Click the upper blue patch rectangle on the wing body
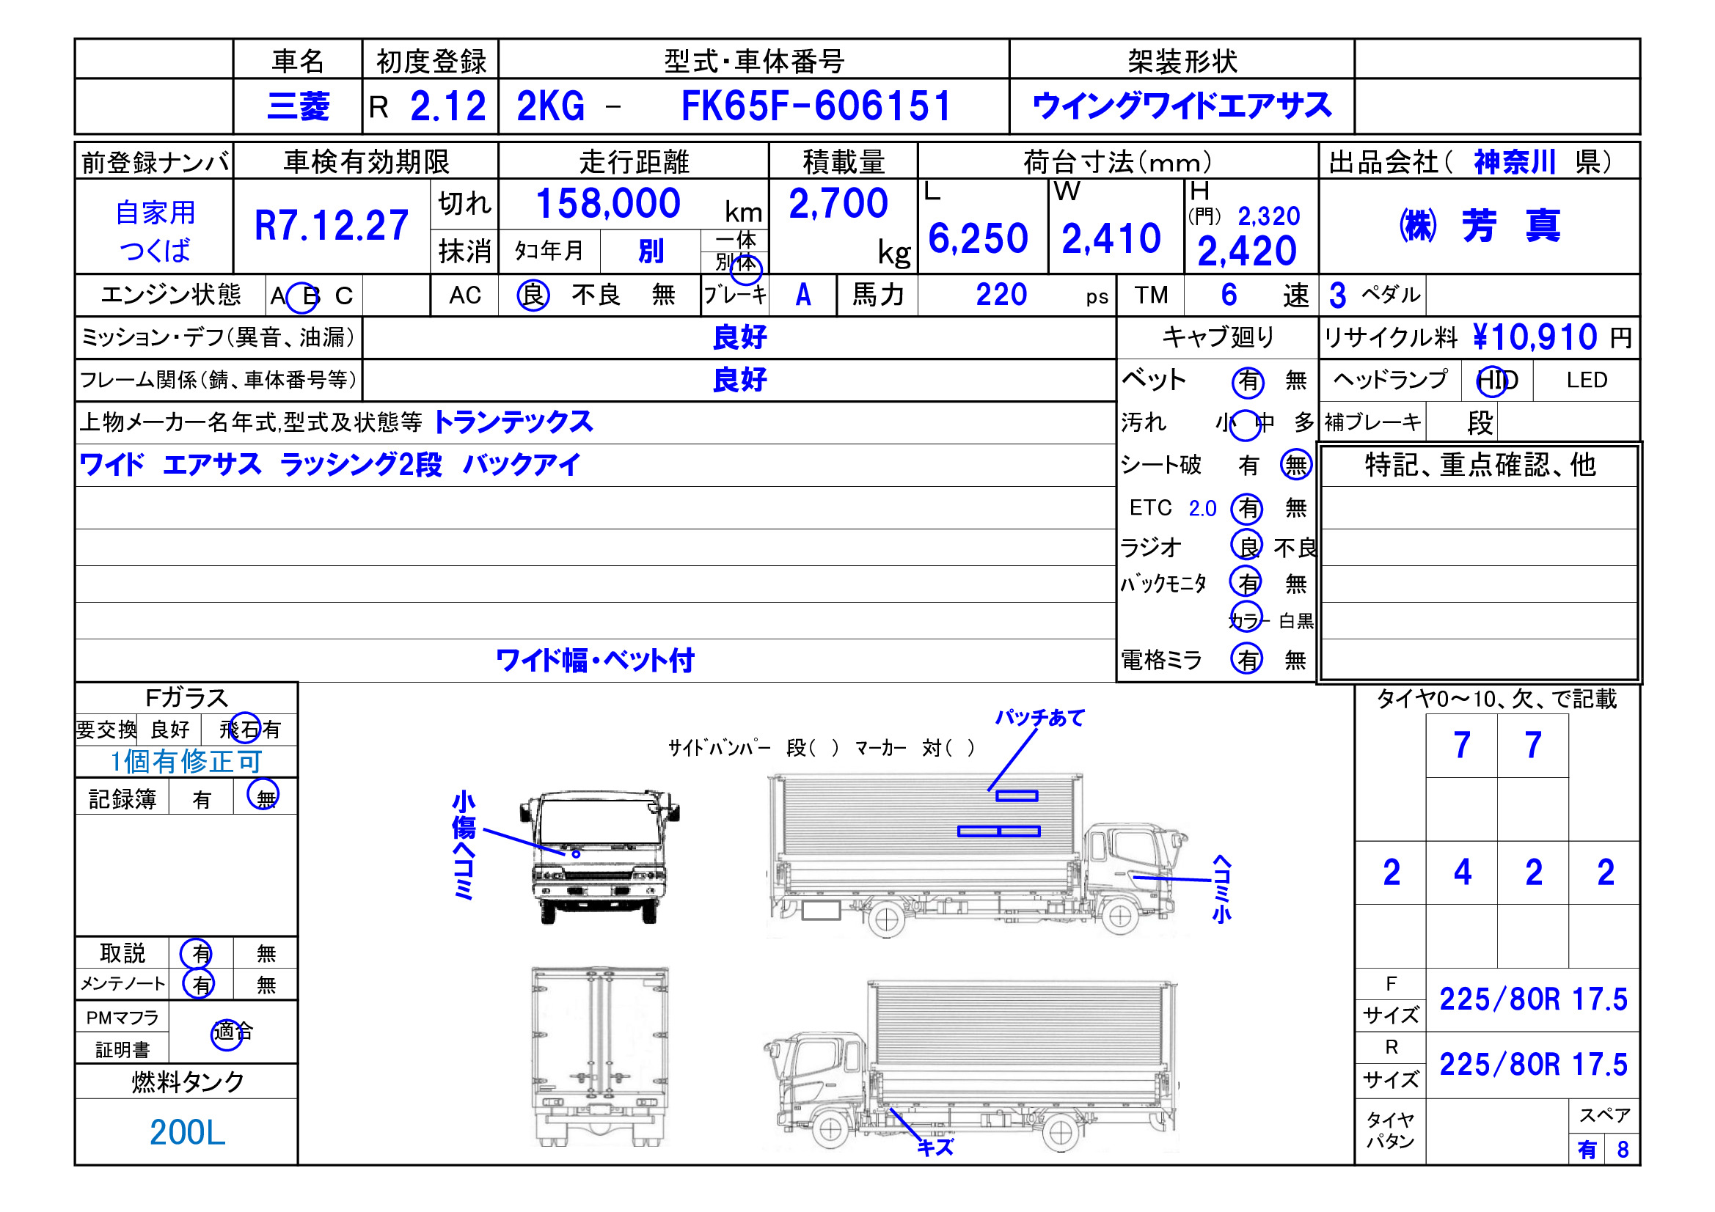Screen dimensions: 1715x1212 point(1017,796)
